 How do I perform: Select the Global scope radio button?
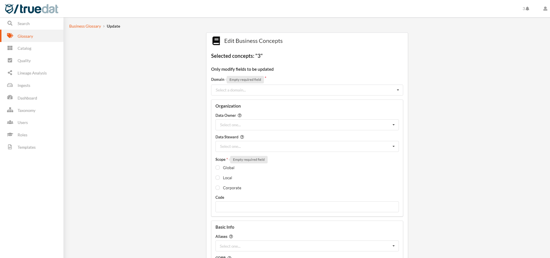[218, 168]
